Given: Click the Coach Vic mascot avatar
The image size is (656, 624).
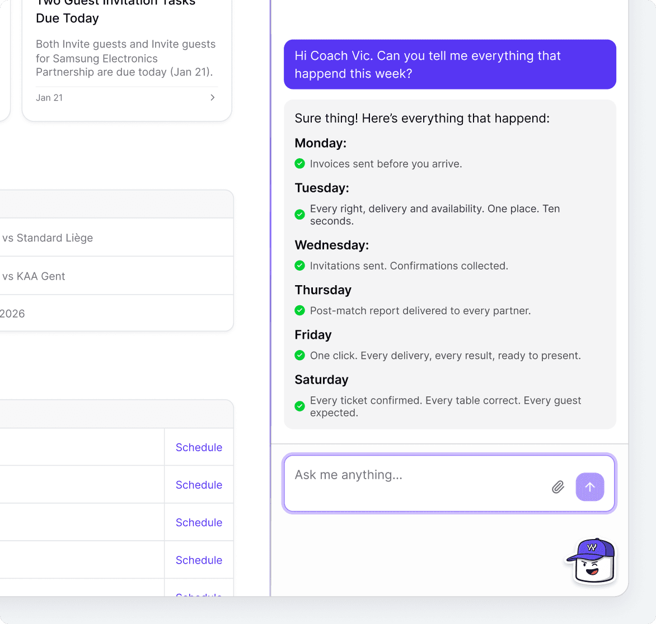Looking at the screenshot, I should (x=592, y=561).
